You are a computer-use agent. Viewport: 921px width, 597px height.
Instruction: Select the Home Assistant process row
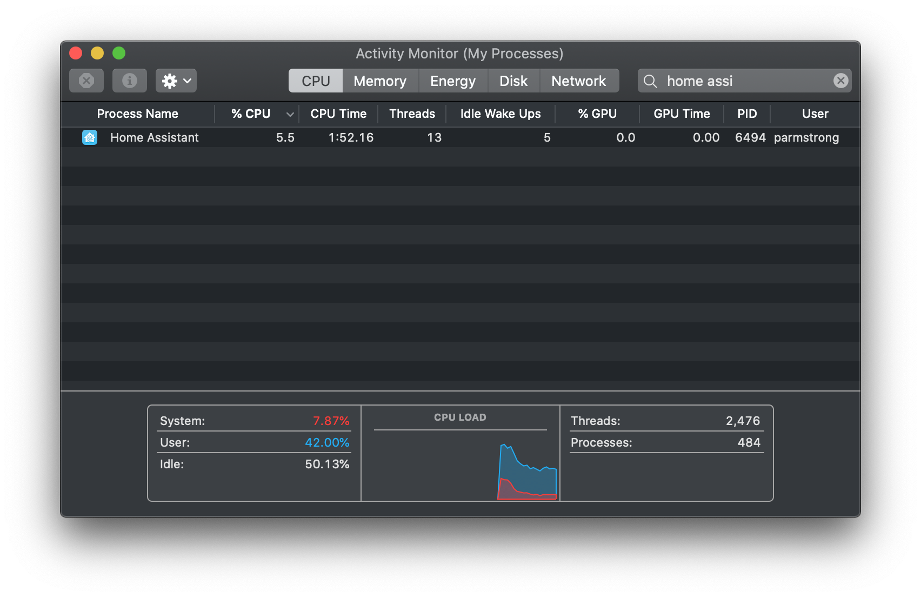[460, 137]
